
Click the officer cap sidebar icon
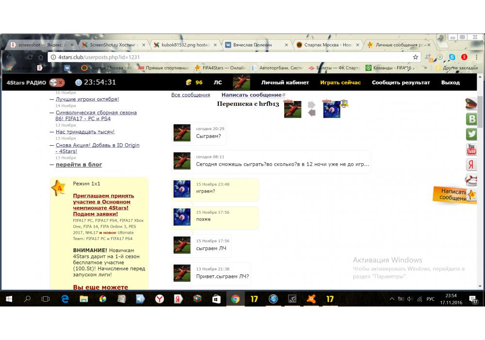pyautogui.click(x=471, y=104)
